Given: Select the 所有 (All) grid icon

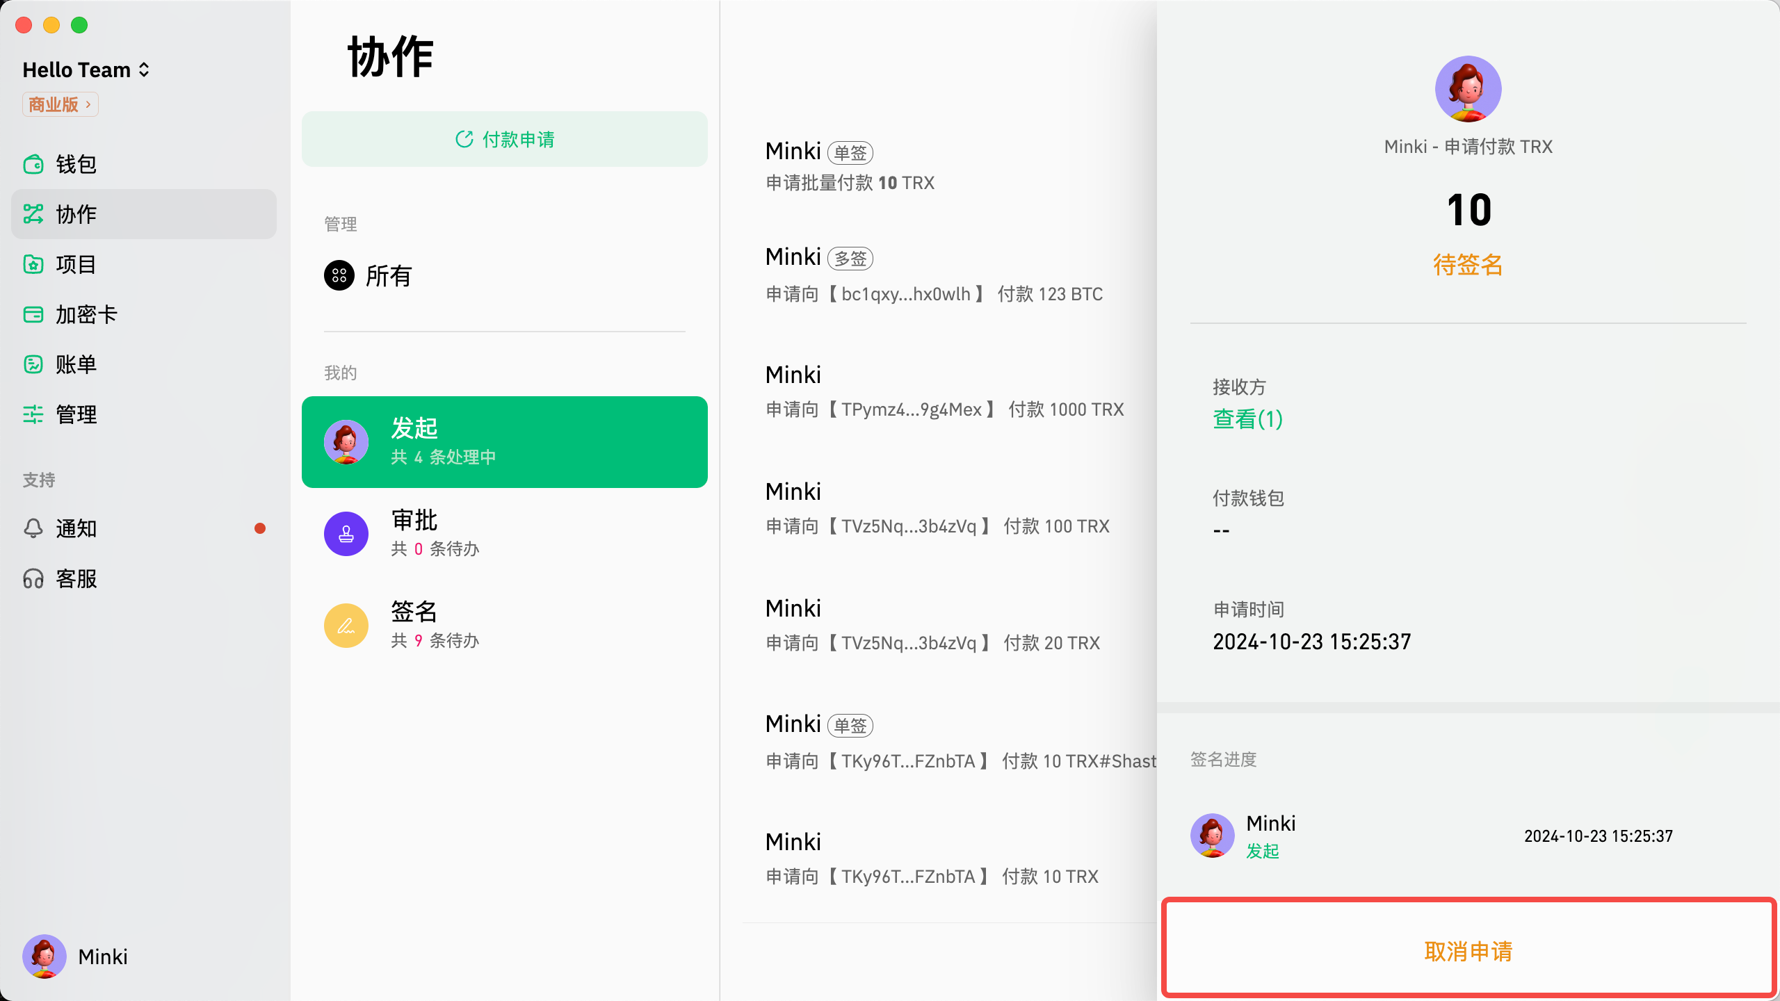Looking at the screenshot, I should pos(339,275).
